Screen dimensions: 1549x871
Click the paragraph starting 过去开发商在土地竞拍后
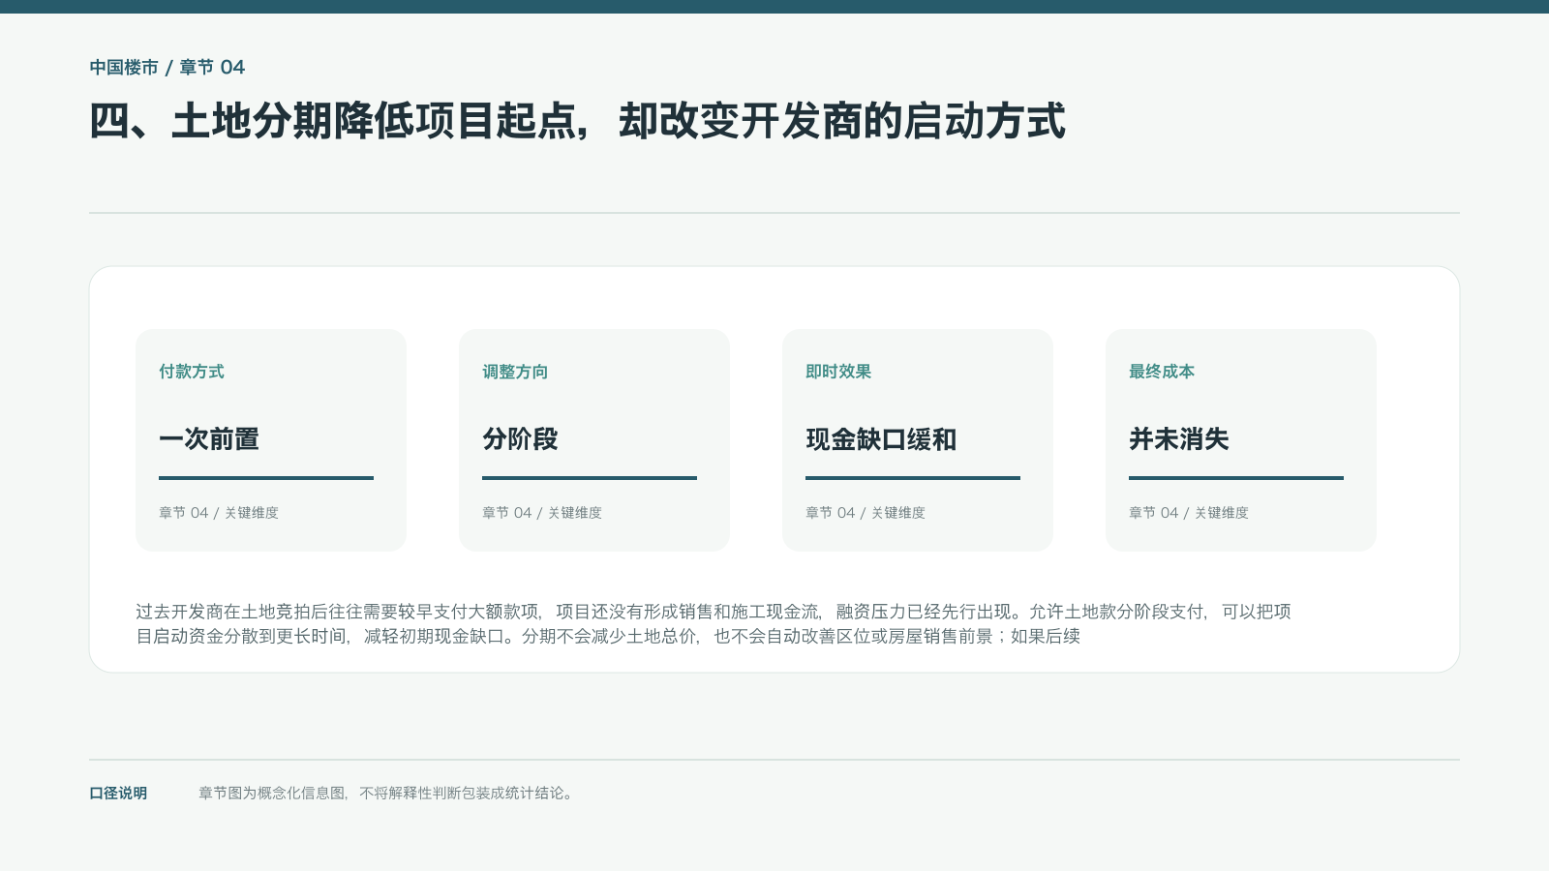pos(714,623)
